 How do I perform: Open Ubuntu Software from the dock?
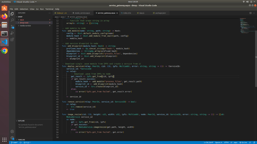(x=4, y=8)
